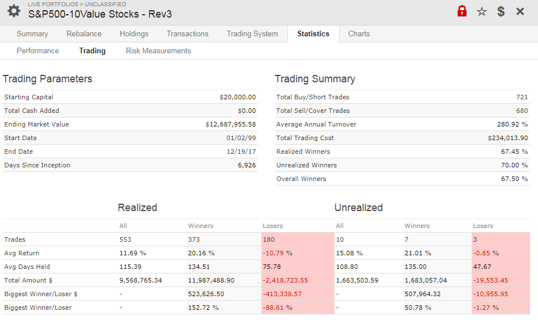Click Days Since Inception value 6,926
Screen dimensions: 538x320
(x=247, y=165)
